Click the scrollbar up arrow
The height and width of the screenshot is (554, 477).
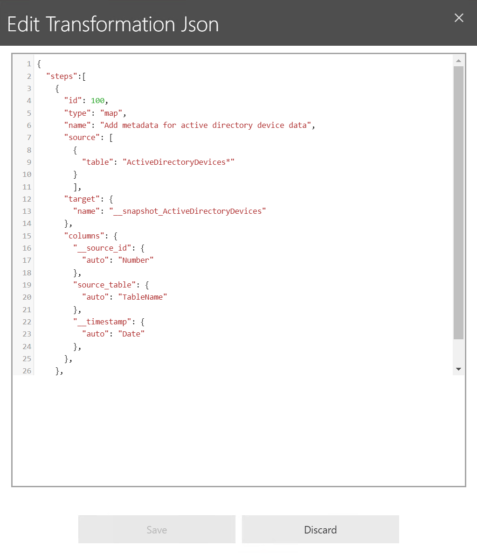coord(458,59)
